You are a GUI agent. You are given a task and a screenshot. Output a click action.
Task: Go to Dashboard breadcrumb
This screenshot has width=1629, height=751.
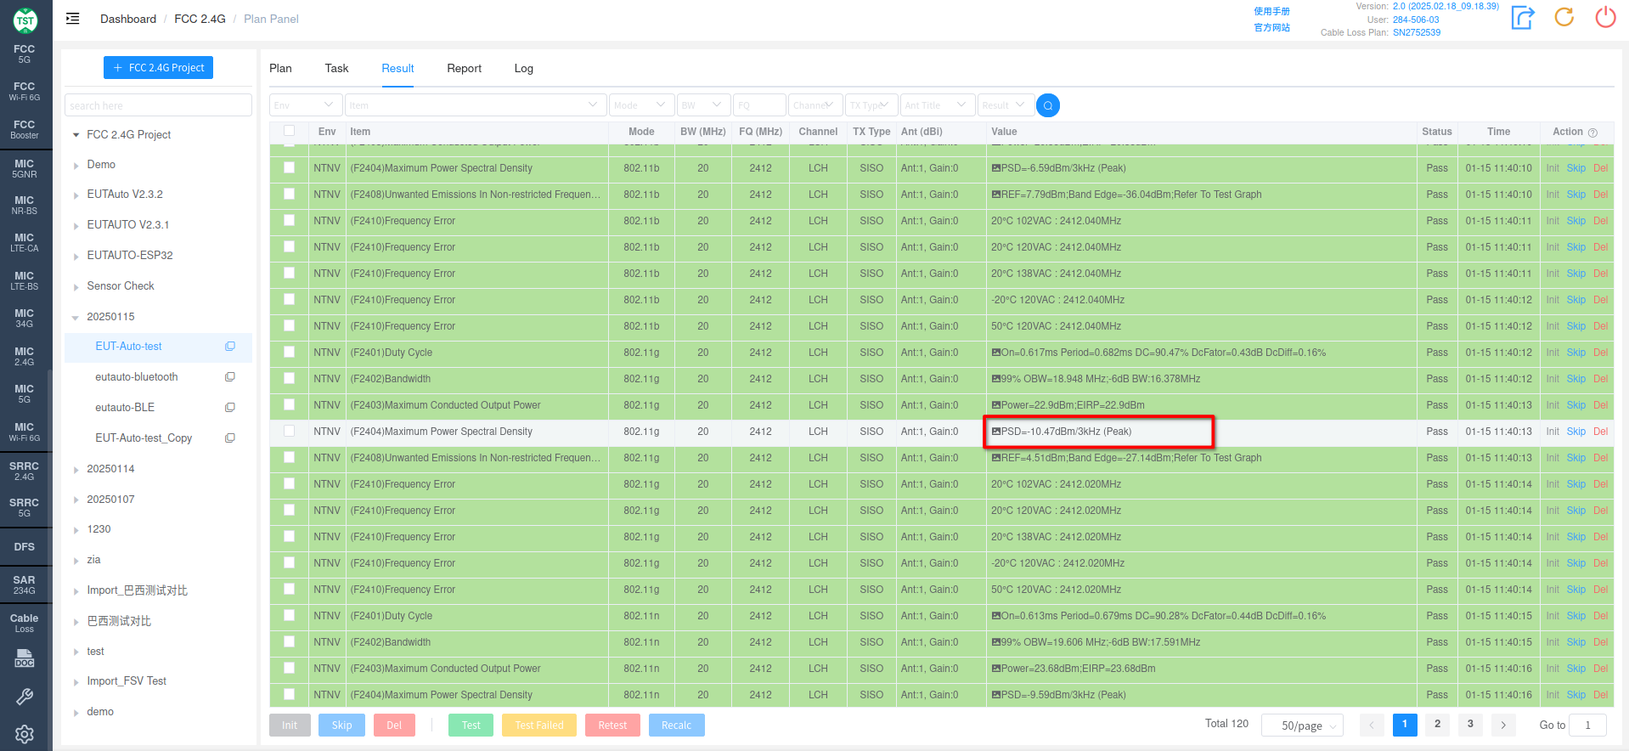[128, 19]
